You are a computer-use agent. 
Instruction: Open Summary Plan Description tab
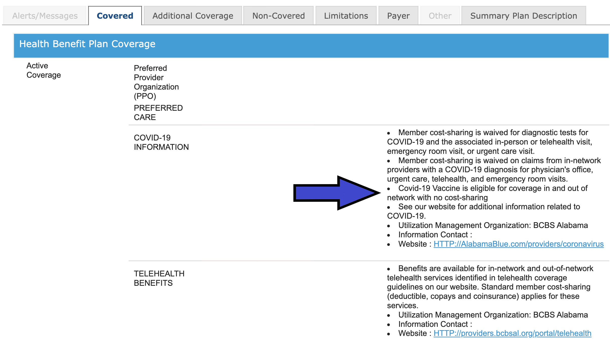[523, 16]
